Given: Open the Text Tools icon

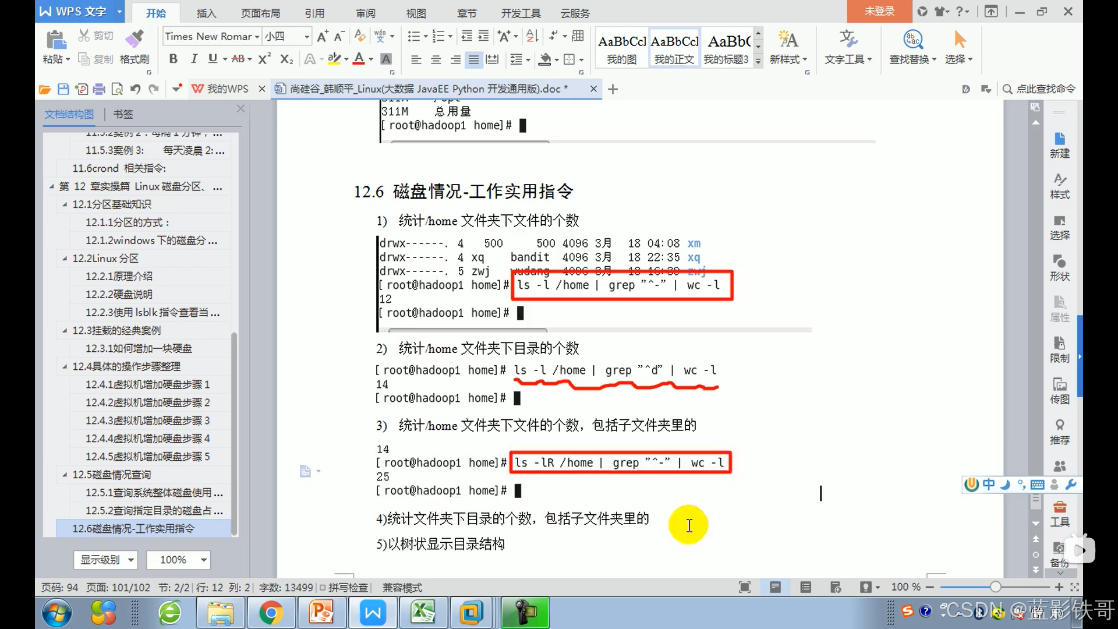Looking at the screenshot, I should click(x=848, y=40).
